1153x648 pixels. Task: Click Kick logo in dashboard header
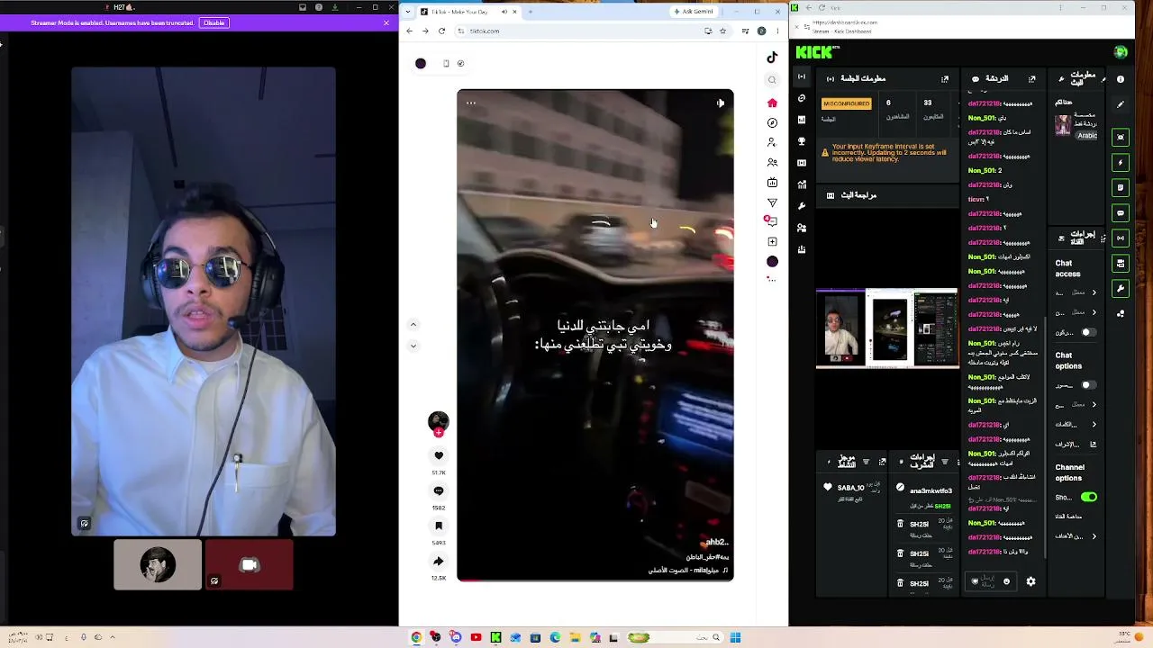pyautogui.click(x=814, y=53)
